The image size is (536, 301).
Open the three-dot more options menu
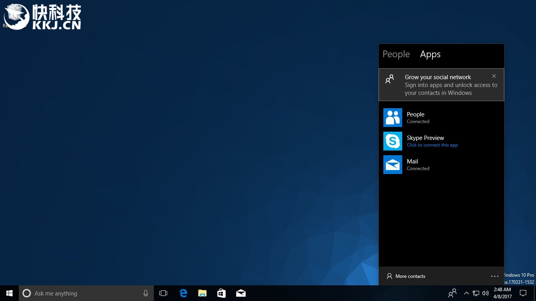coord(494,276)
